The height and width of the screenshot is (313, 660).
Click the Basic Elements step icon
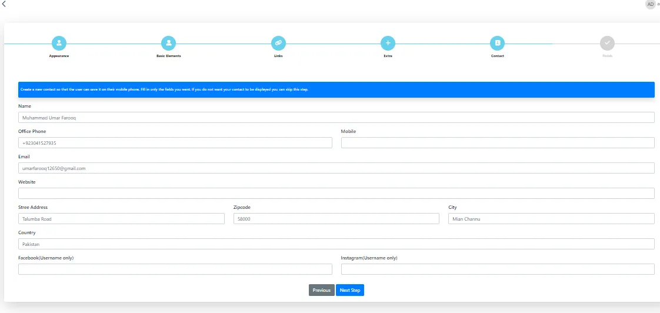[x=168, y=43]
